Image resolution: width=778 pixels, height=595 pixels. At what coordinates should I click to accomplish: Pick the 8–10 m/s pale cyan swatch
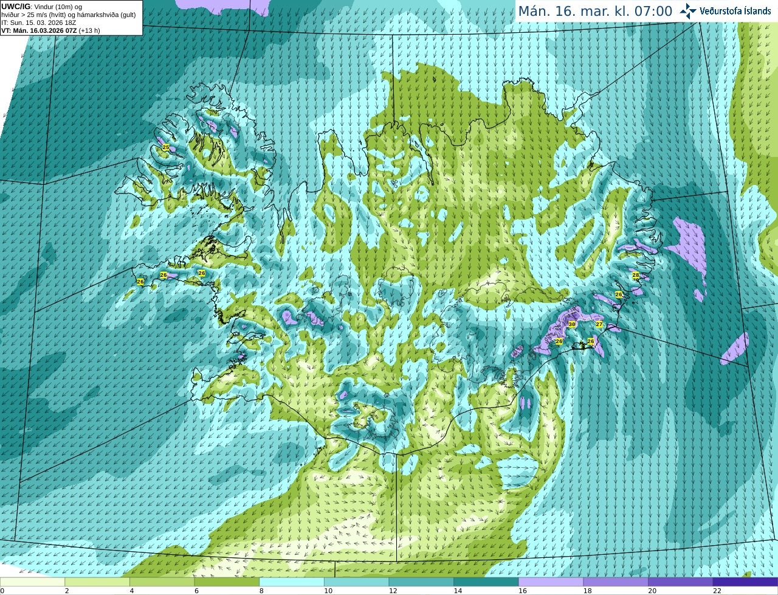292,582
